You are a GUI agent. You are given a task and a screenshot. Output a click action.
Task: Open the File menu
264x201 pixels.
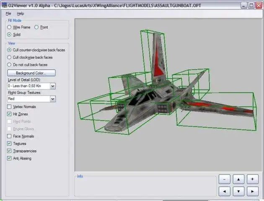(8, 14)
